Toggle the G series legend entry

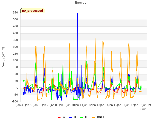tap(61, 117)
